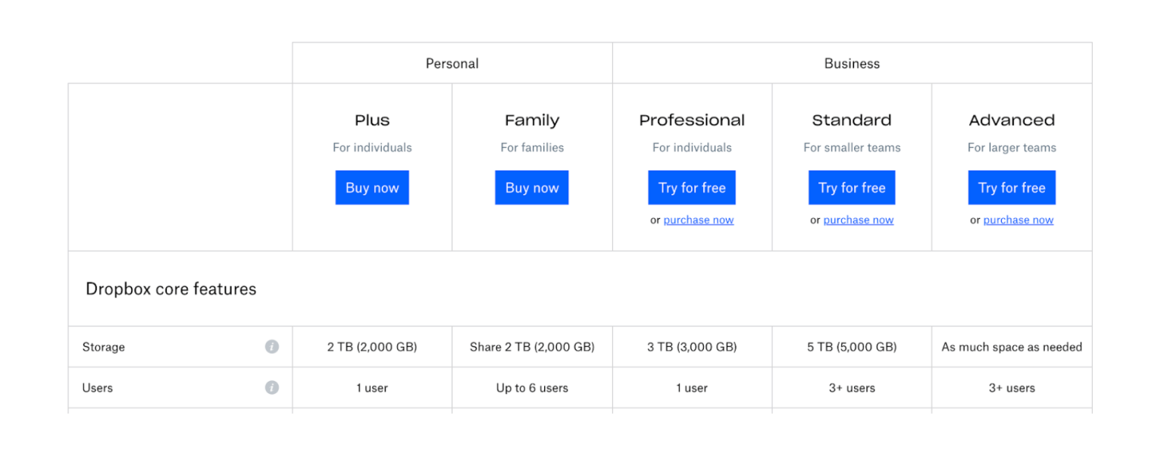Select '1 user' cell under Plus
1164x453 pixels.
(372, 388)
